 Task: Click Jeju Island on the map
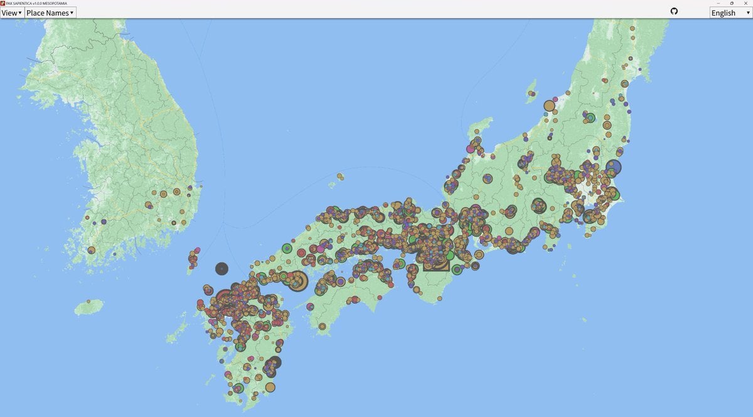88,308
